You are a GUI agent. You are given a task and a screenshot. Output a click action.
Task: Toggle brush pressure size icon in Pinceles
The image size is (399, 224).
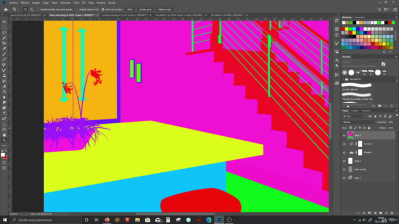tap(383, 64)
